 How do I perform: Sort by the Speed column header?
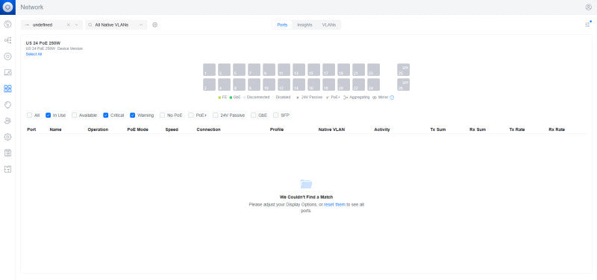172,130
